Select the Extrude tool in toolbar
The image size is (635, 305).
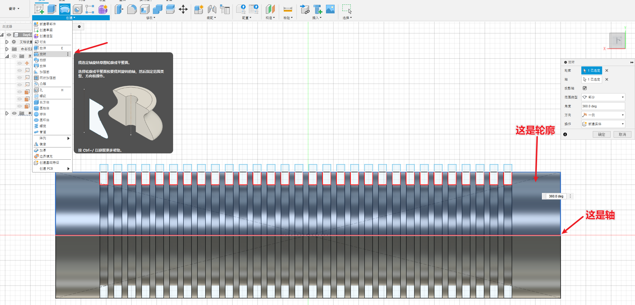(52, 9)
